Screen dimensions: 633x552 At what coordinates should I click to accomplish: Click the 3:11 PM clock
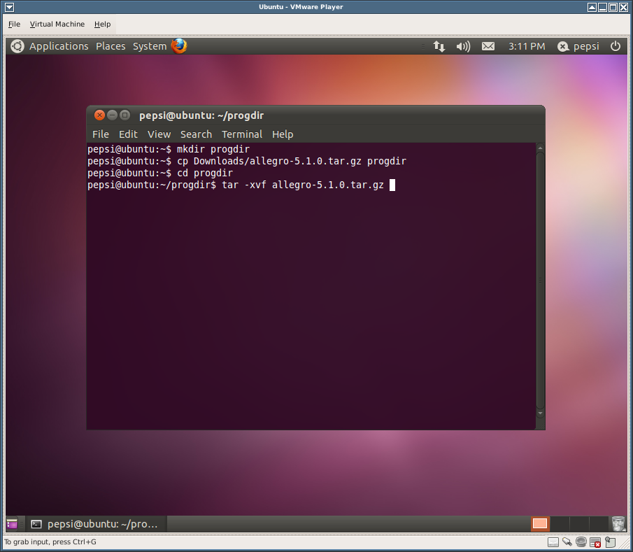pyautogui.click(x=526, y=46)
